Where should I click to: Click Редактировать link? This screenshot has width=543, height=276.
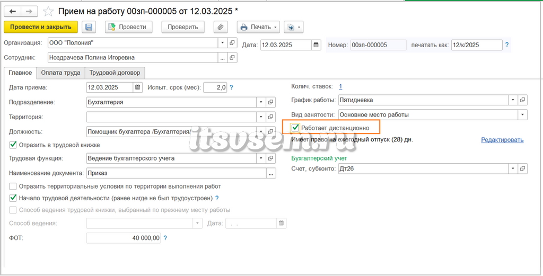(x=502, y=140)
